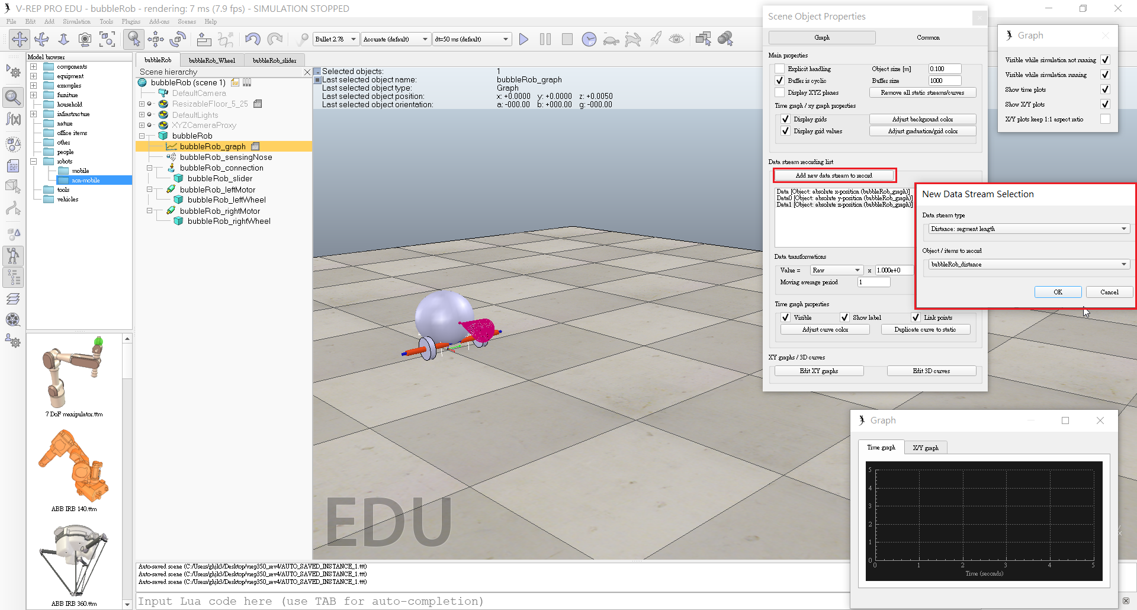Open calculation module f(x) sidebar icon
1137x610 pixels.
pos(13,119)
